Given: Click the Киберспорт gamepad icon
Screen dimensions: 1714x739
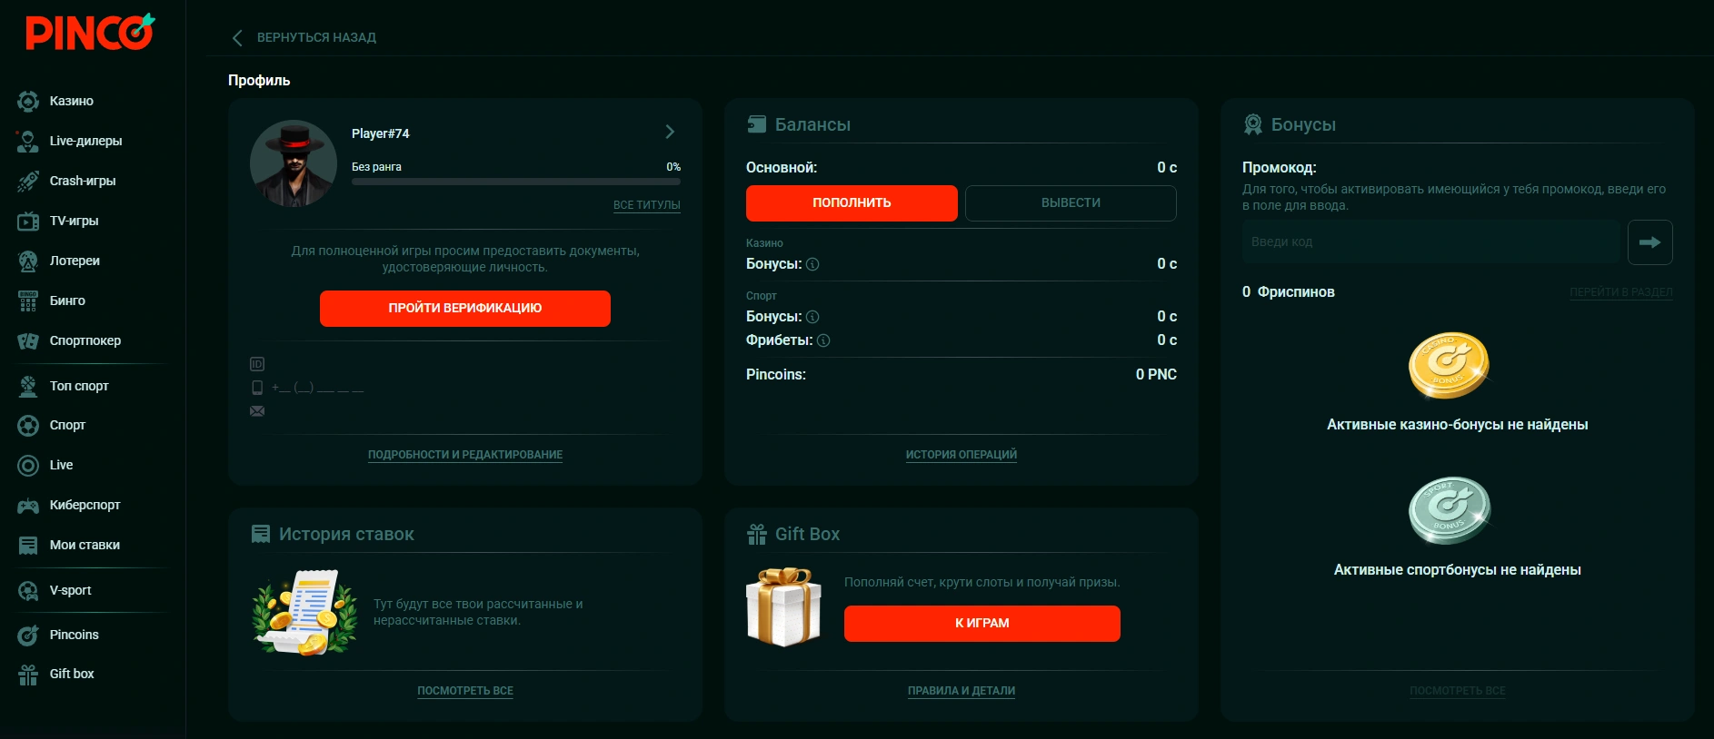Looking at the screenshot, I should pyautogui.click(x=28, y=505).
